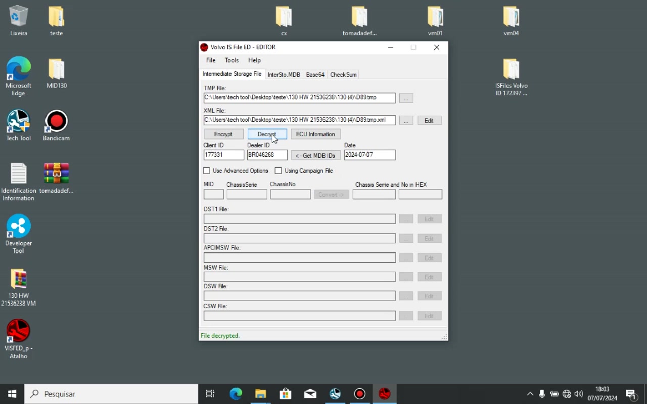The height and width of the screenshot is (404, 647).
Task: Click the TMP File path field
Action: pyautogui.click(x=300, y=98)
